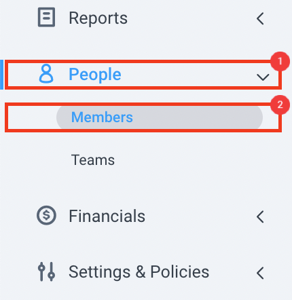Open the Settings & Policies text label
The image size is (292, 300).
(139, 272)
